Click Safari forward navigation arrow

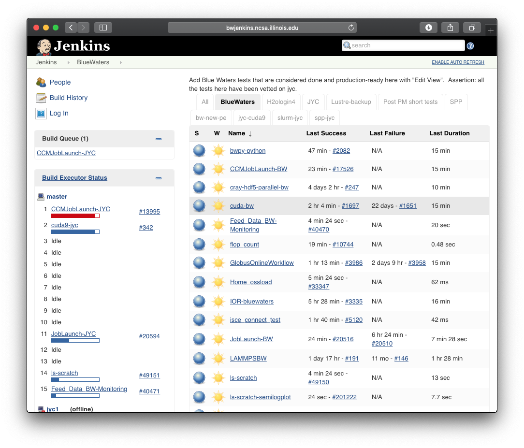(84, 28)
